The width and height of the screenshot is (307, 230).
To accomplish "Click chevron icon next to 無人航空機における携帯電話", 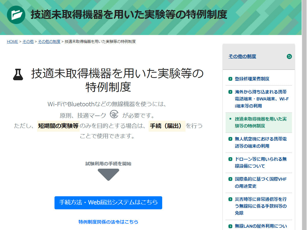I will [x=230, y=139].
